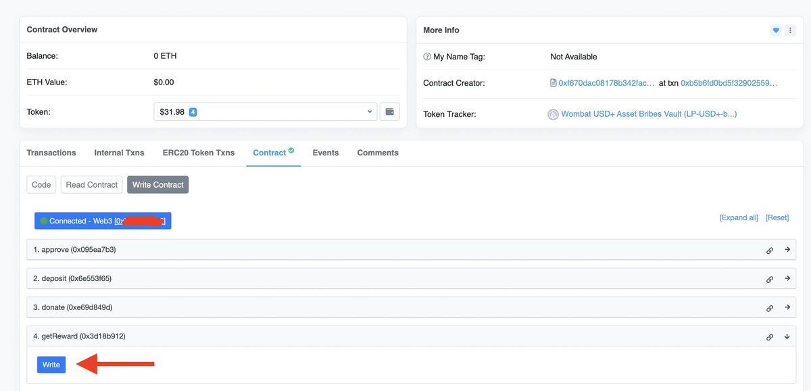Image resolution: width=811 pixels, height=391 pixels.
Task: Click the Not Available name tag text
Action: point(574,57)
